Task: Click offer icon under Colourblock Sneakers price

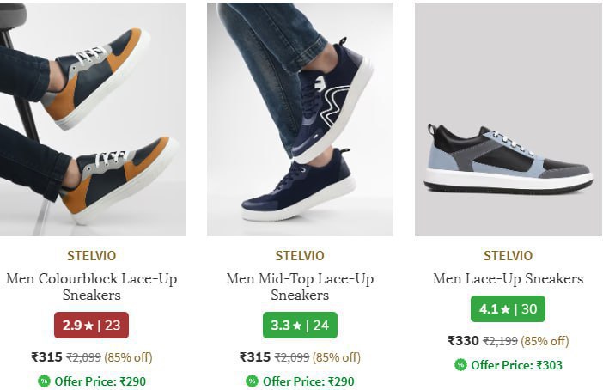Action: (44, 381)
